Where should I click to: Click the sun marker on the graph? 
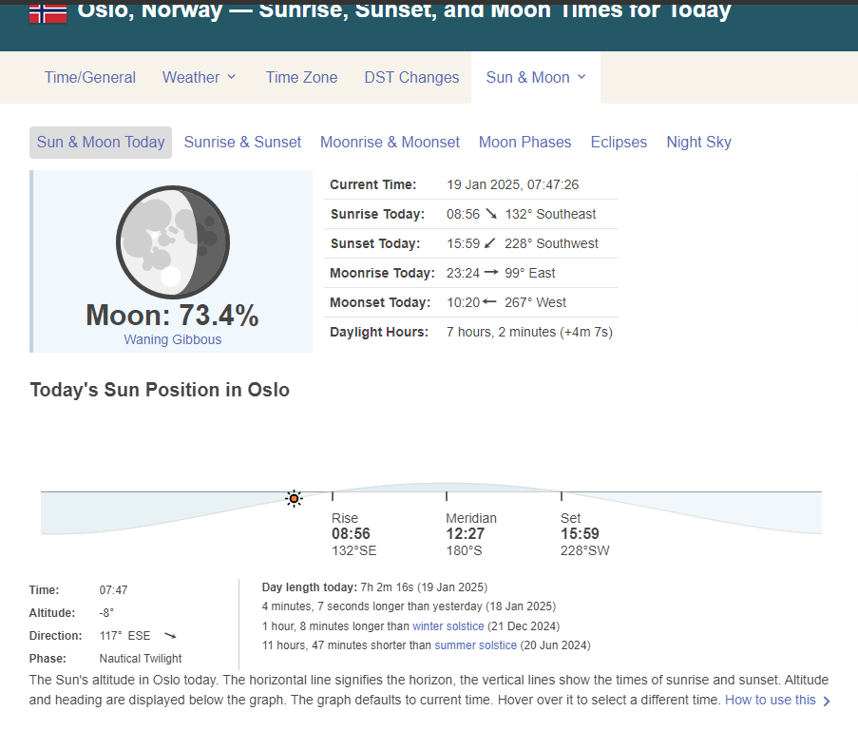pyautogui.click(x=295, y=498)
